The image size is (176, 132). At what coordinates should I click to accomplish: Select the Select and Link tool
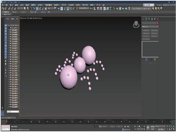(x=9, y=8)
